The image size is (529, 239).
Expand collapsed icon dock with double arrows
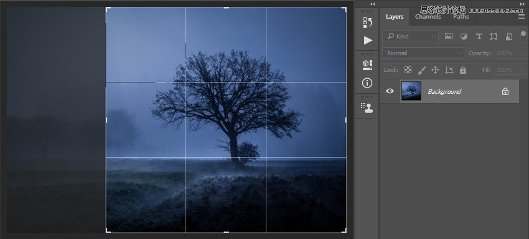[x=372, y=4]
